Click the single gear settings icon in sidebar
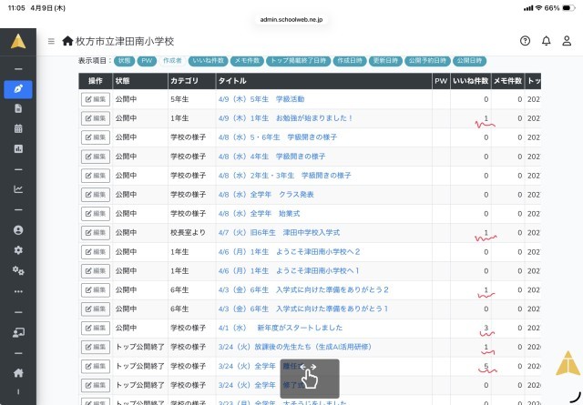The image size is (583, 405). coord(18,249)
